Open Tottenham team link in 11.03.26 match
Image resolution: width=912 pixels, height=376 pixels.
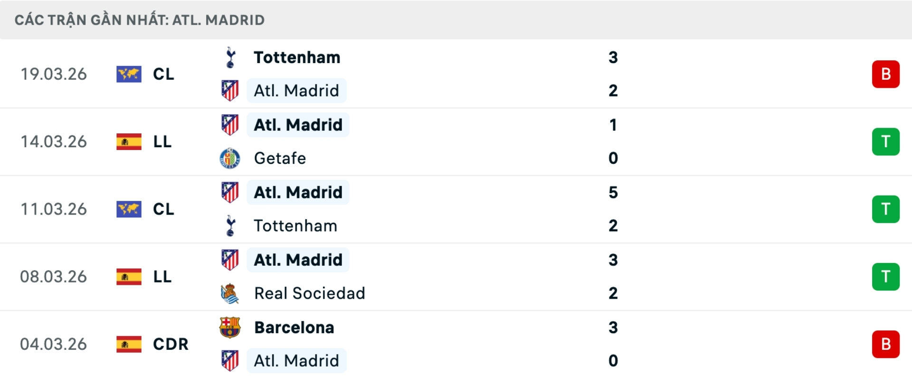pos(295,226)
